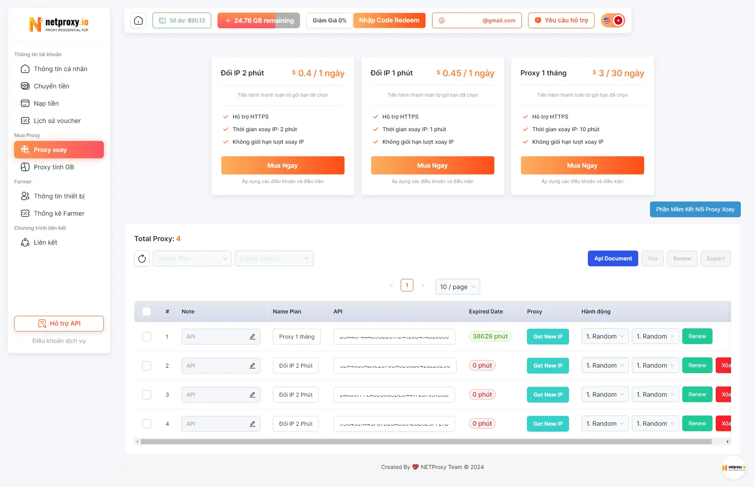755x487 pixels.
Task: Open Thông tin thiết bị page
Action: coord(59,196)
